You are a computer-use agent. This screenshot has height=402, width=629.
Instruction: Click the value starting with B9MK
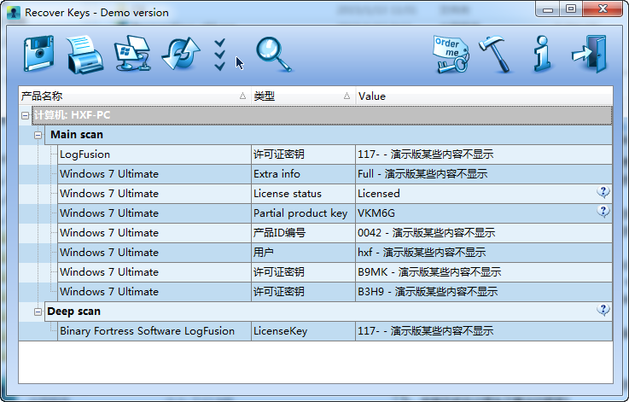pos(484,272)
